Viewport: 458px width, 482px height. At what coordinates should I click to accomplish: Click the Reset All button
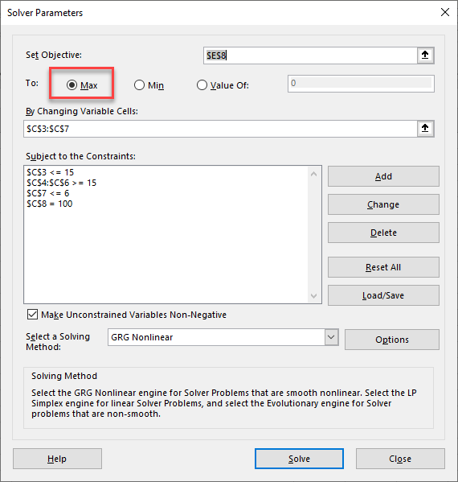pos(383,267)
